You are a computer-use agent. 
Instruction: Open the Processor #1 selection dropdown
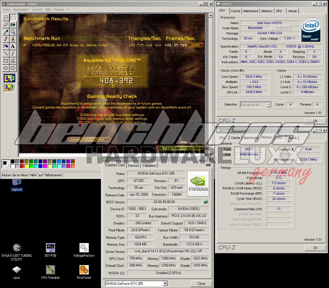coord(269,104)
